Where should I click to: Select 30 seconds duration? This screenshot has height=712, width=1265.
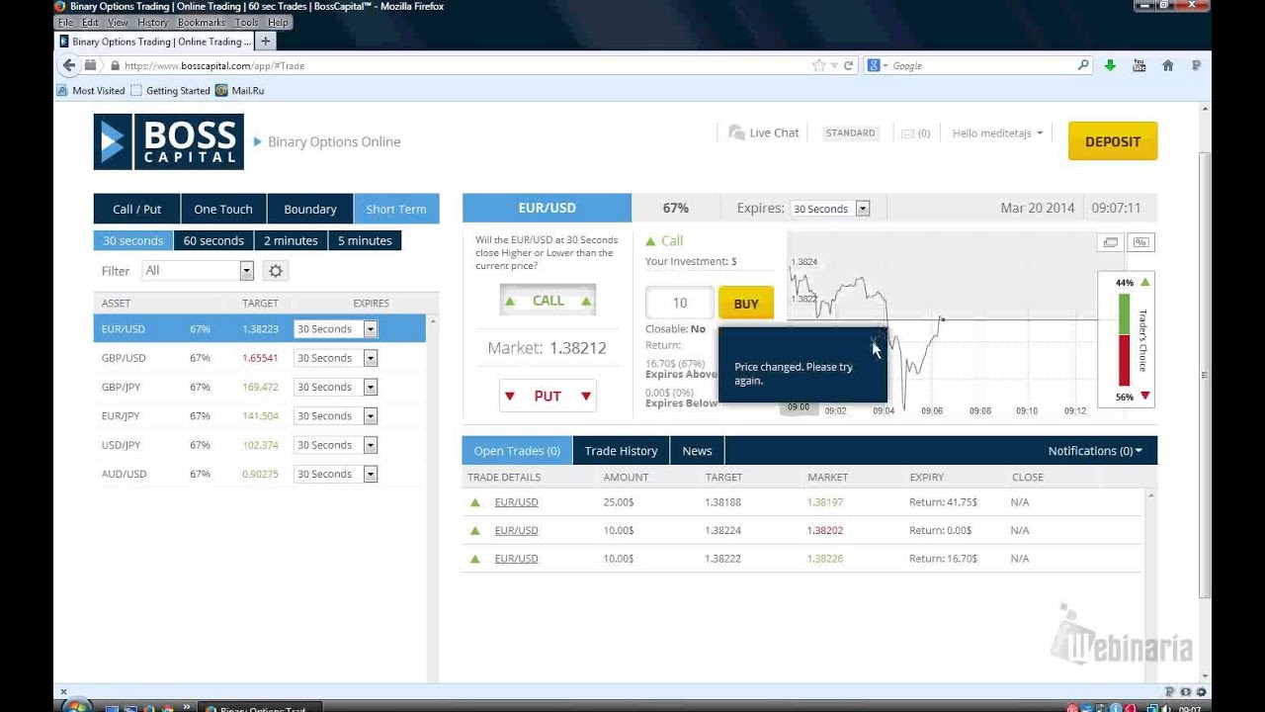pos(133,240)
